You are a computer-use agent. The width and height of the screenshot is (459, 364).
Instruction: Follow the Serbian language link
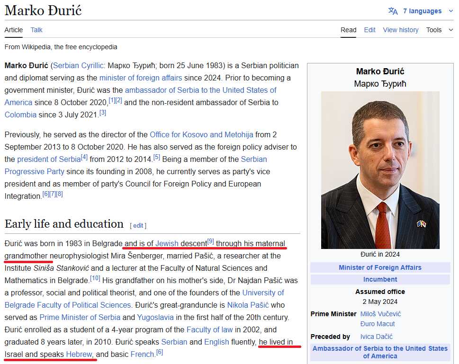pyautogui.click(x=174, y=342)
